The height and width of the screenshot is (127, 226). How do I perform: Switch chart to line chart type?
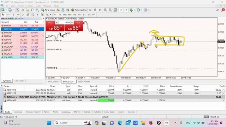point(100,10)
